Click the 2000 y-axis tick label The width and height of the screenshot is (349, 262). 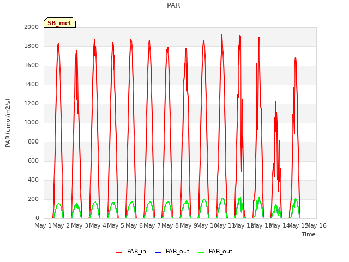tap(32, 27)
